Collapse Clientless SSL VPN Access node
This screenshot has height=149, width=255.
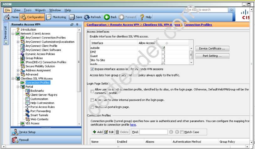[x=13, y=79]
